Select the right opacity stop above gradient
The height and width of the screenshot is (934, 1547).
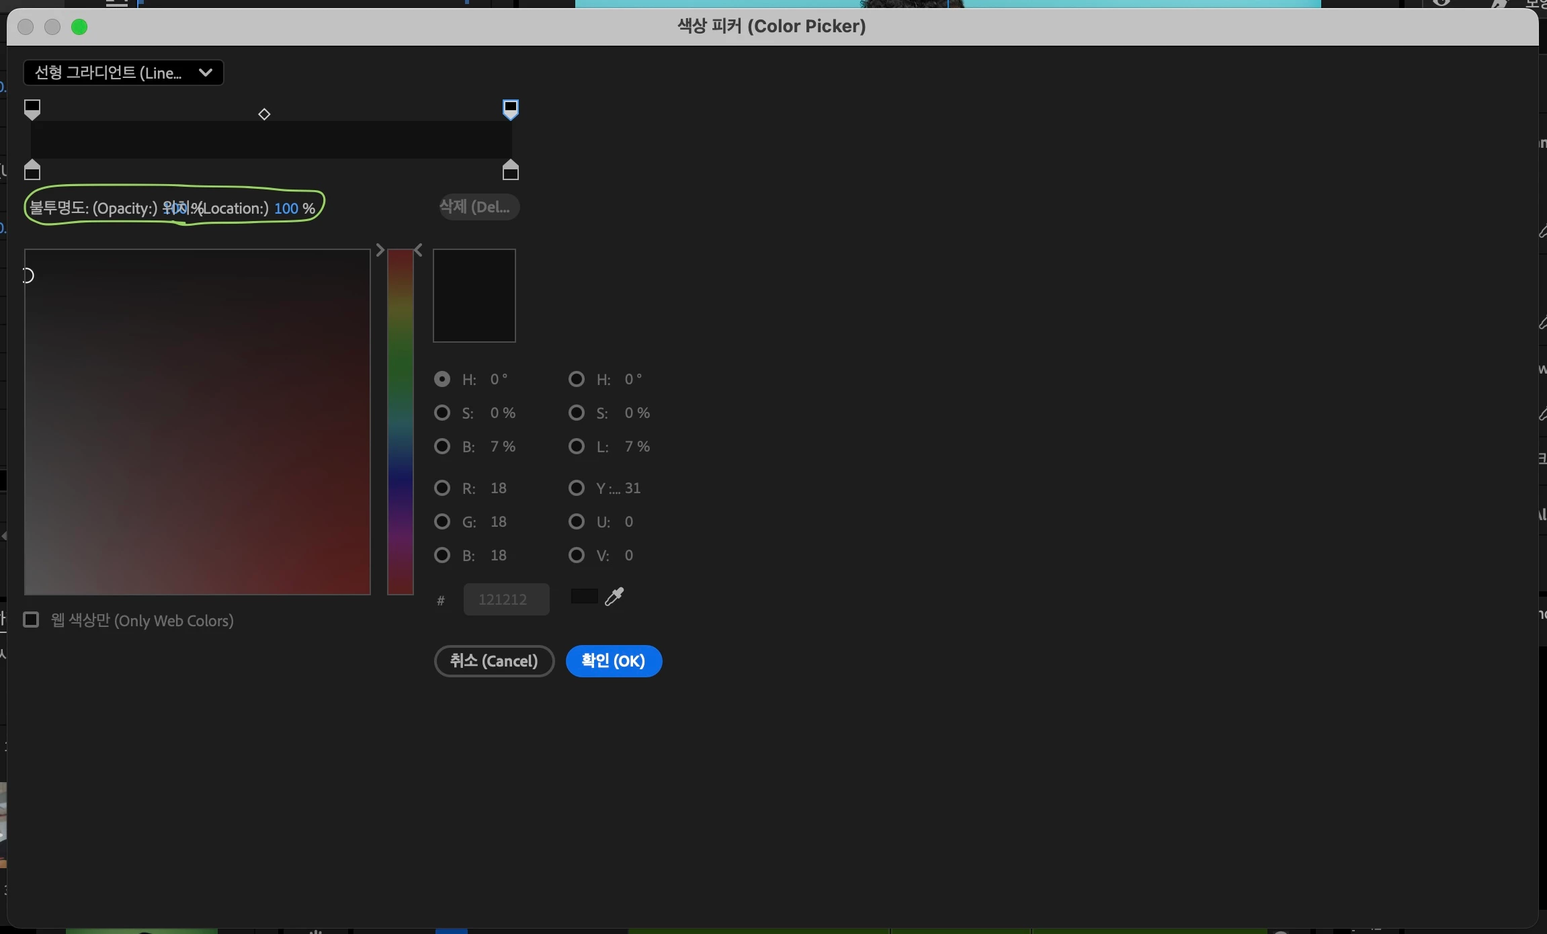511,109
